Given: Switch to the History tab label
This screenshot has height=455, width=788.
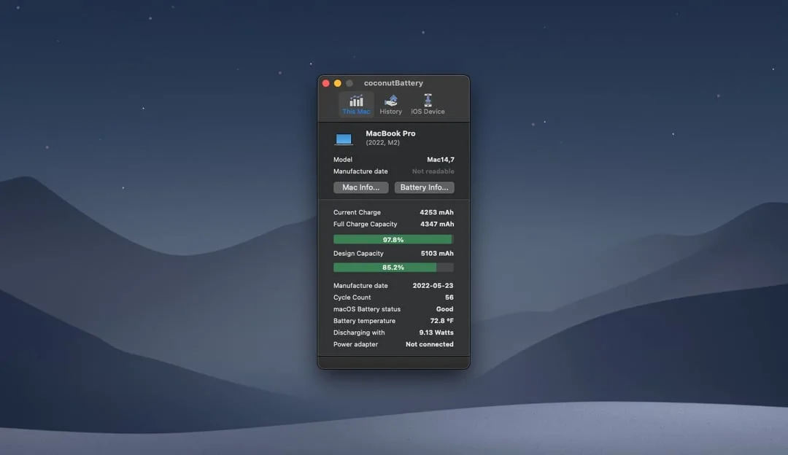Looking at the screenshot, I should point(391,112).
